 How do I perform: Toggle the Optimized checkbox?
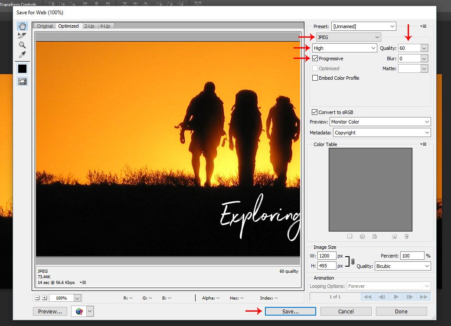[315, 68]
